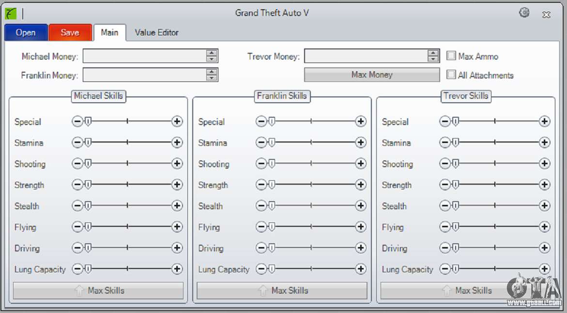Viewport: 567px width, 313px height.
Task: Close the Grand Theft Auto V editor window
Action: (x=546, y=15)
